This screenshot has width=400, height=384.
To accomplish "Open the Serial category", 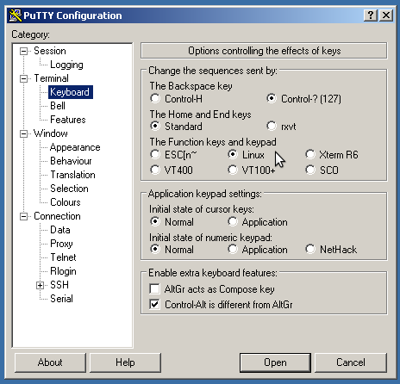I will [x=61, y=299].
